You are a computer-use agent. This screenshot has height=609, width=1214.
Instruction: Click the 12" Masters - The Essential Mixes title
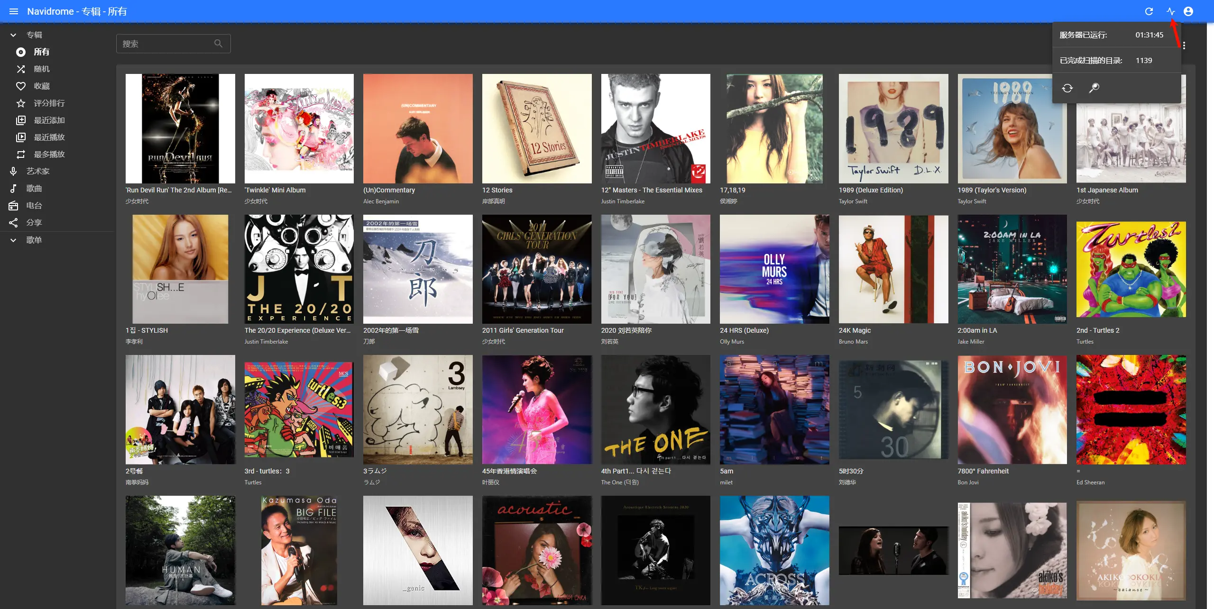652,190
